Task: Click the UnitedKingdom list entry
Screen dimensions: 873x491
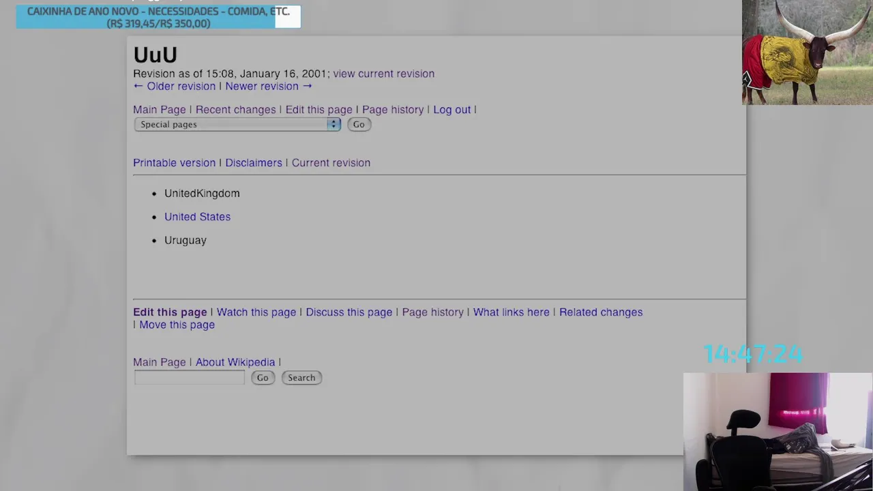Action: pos(202,193)
